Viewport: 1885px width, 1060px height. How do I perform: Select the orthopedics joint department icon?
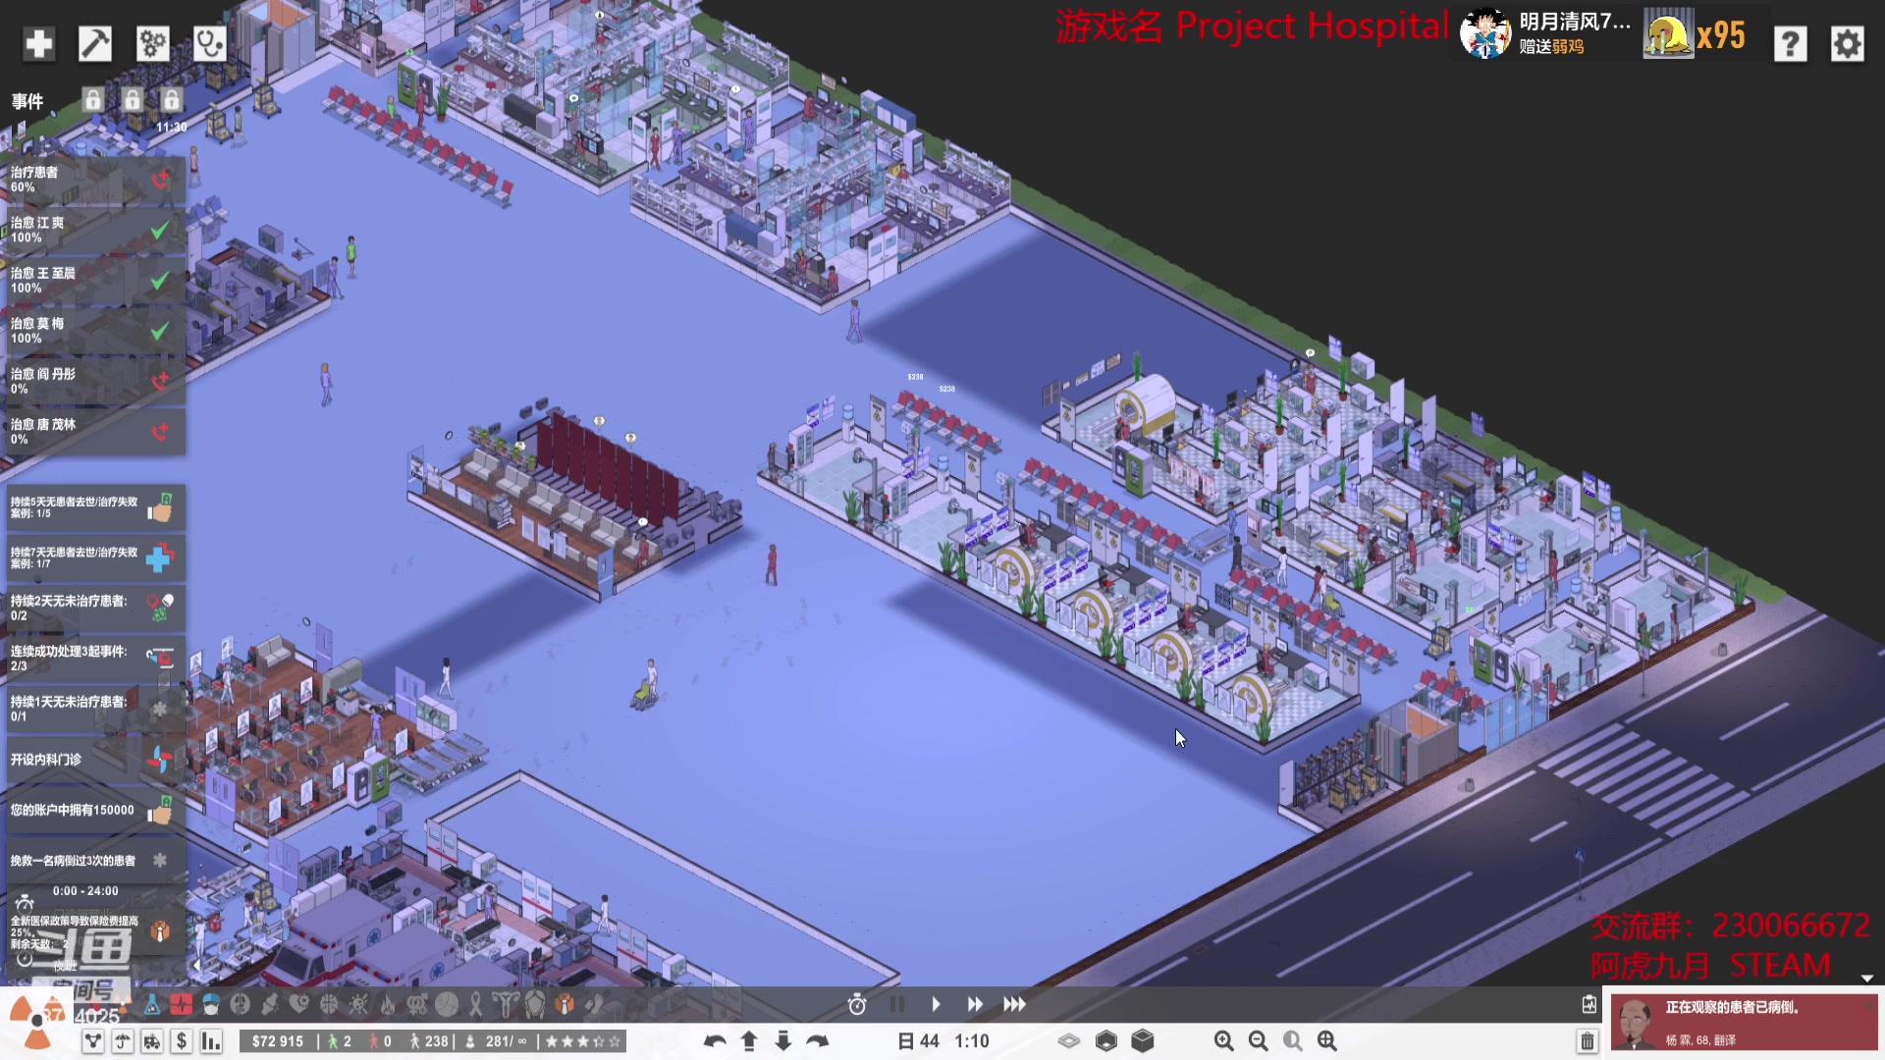[x=270, y=1004]
